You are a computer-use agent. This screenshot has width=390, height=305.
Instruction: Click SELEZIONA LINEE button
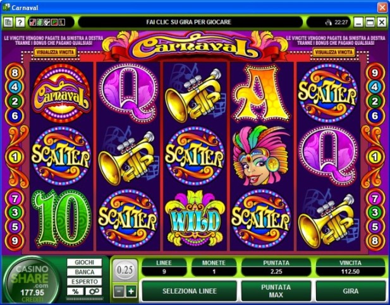pyautogui.click(x=189, y=291)
